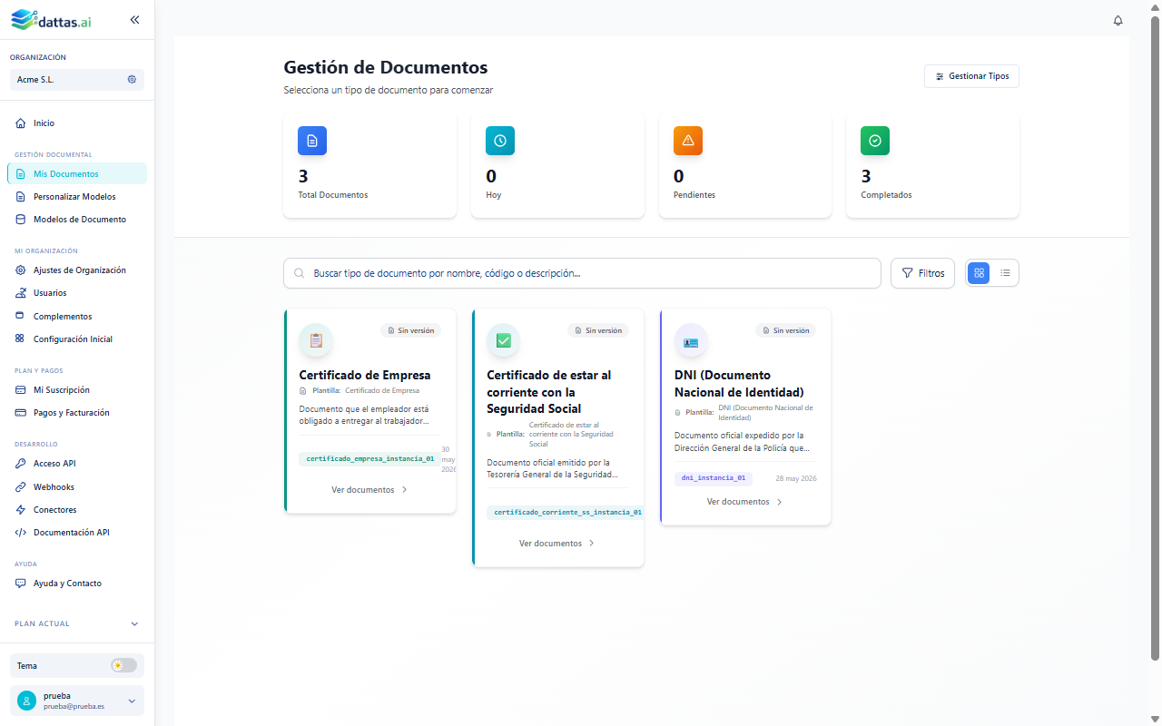Click the ID card icon on DNI card
Viewport: 1162px width, 726px height.
click(692, 342)
